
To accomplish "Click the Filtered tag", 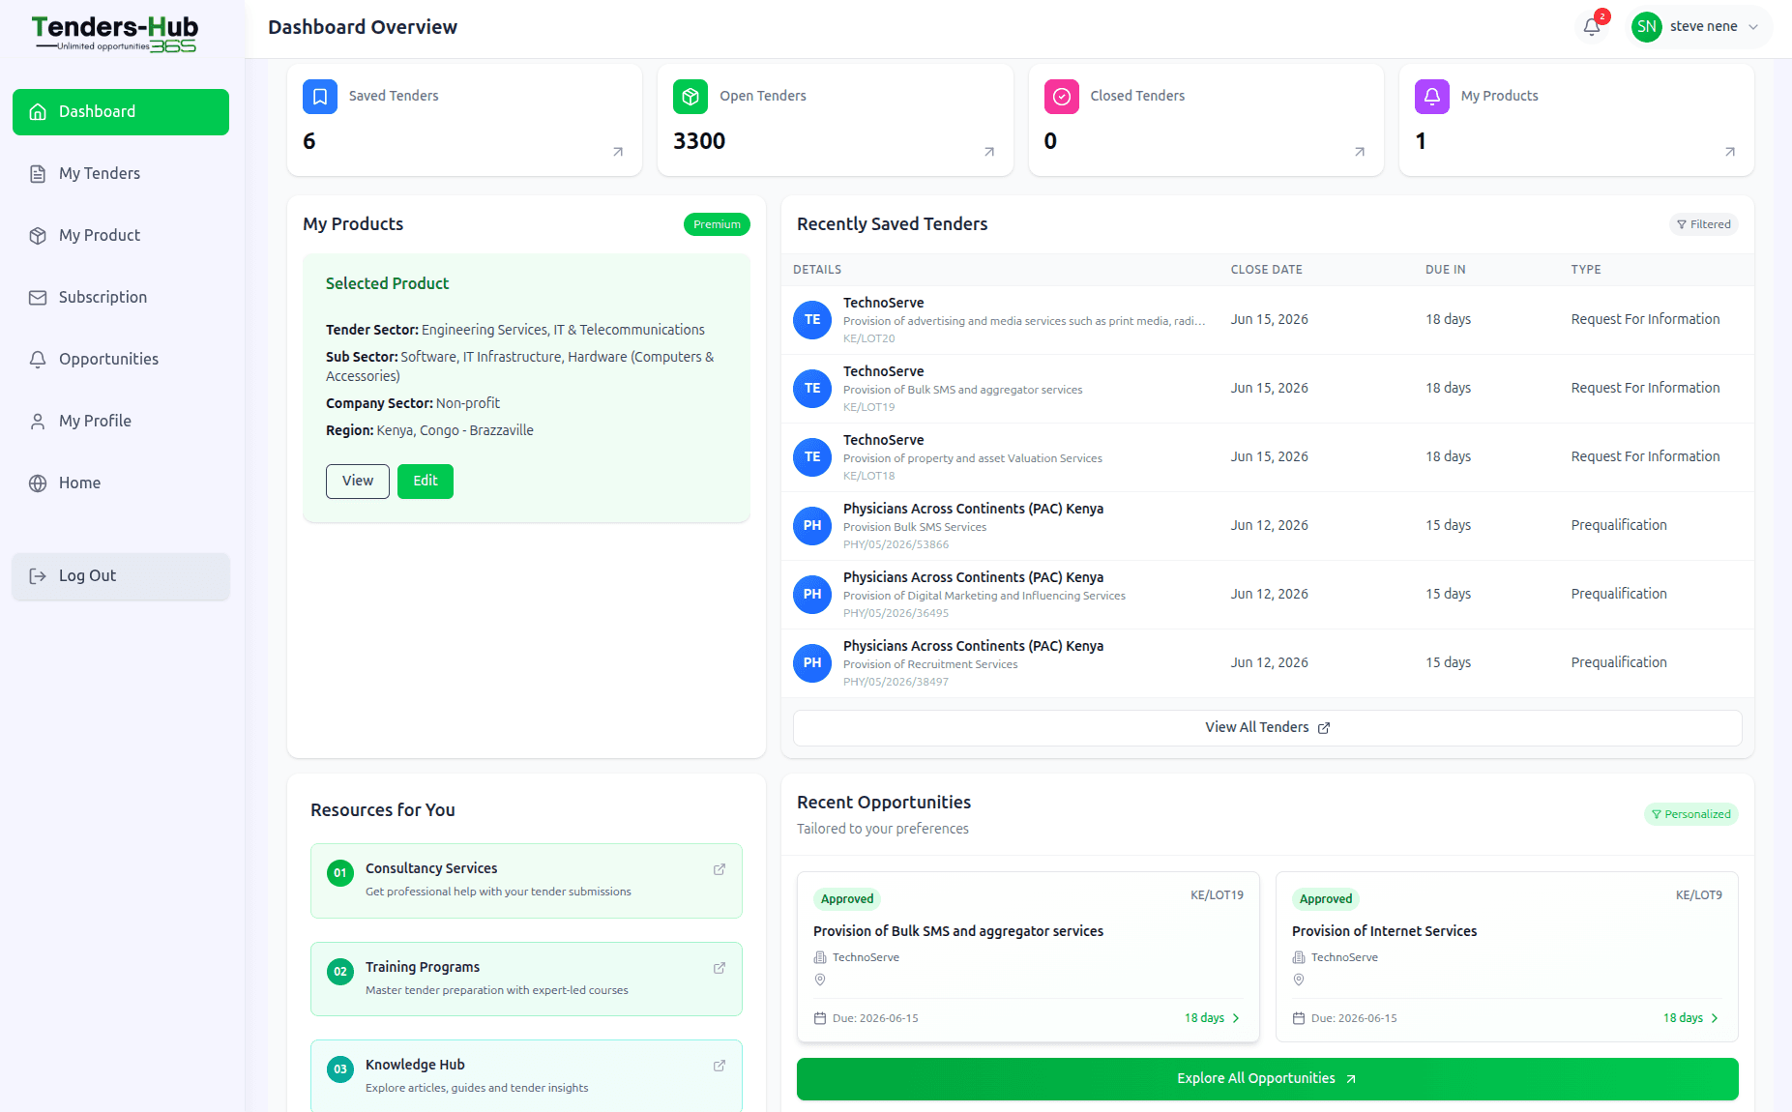I will [1704, 224].
